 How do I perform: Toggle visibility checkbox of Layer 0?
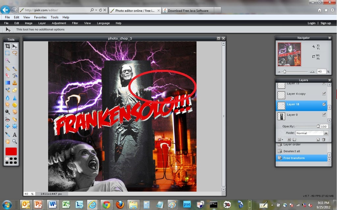324,115
